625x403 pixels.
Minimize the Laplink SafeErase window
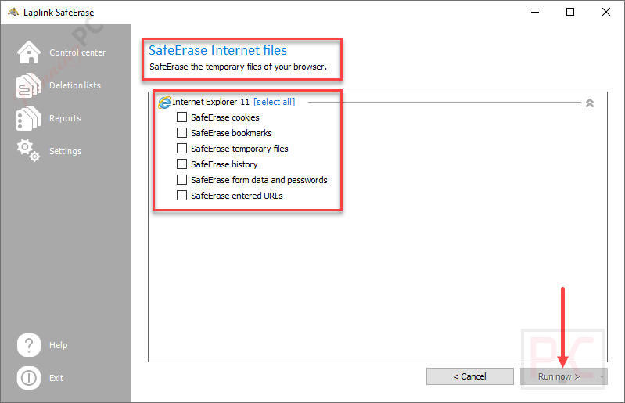535,12
